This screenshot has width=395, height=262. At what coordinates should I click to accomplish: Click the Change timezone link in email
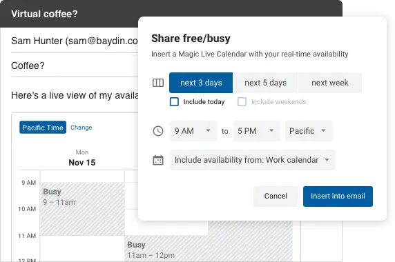(81, 128)
